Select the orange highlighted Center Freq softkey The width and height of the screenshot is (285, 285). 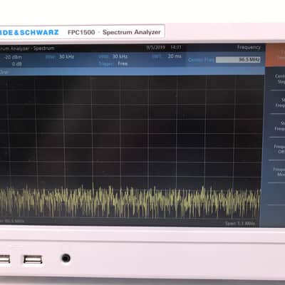pyautogui.click(x=276, y=55)
